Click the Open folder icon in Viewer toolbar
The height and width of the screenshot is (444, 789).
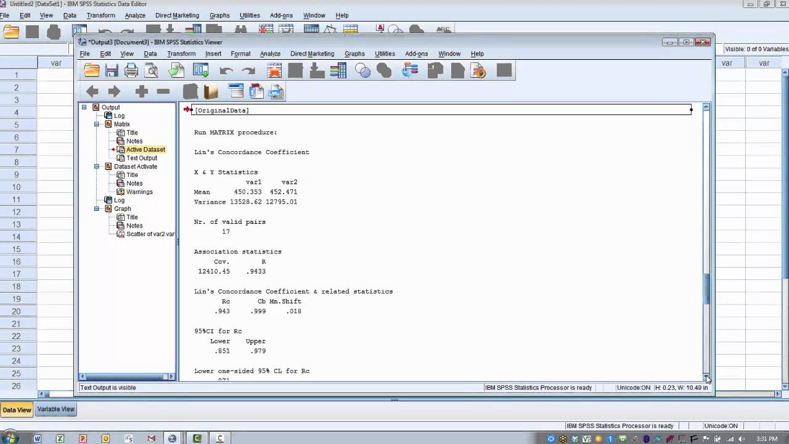point(92,71)
